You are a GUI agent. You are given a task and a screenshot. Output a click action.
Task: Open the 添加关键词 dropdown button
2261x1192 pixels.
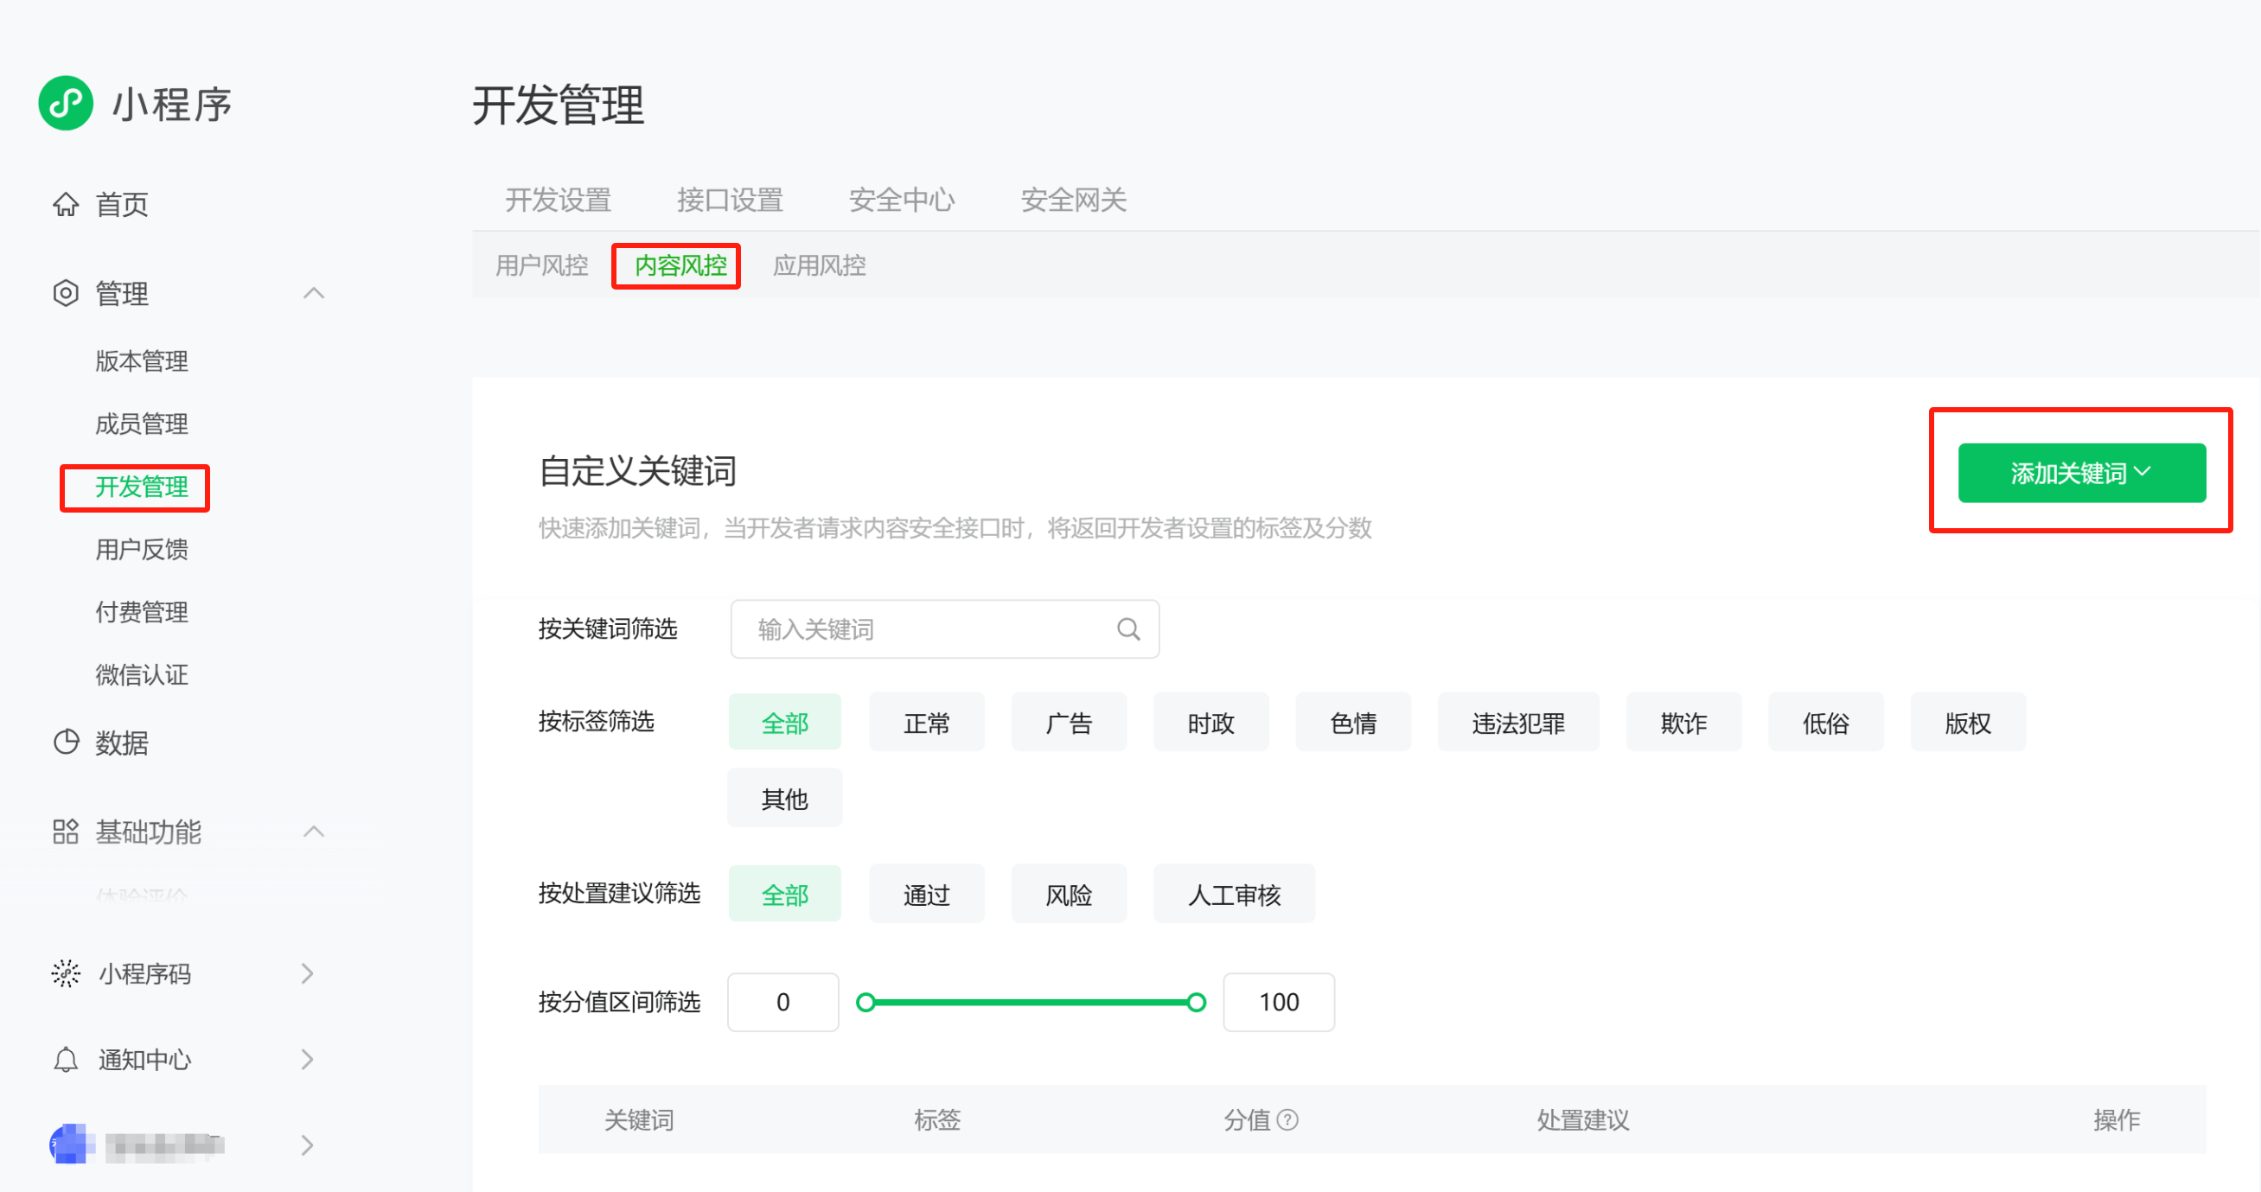click(x=2081, y=473)
